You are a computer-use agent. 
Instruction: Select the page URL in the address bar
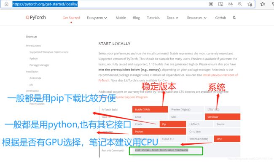[45, 4]
